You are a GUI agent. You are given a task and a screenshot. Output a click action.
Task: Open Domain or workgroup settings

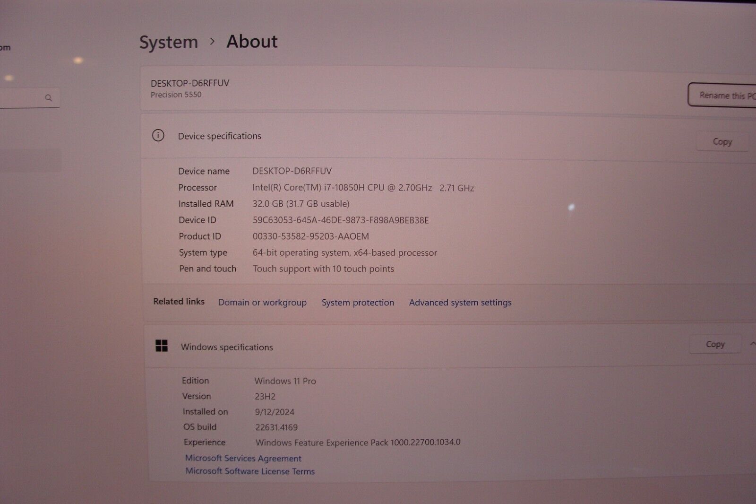point(263,302)
